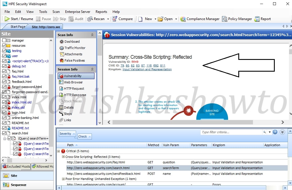Toggle checkbox for manager folder

point(4,40)
